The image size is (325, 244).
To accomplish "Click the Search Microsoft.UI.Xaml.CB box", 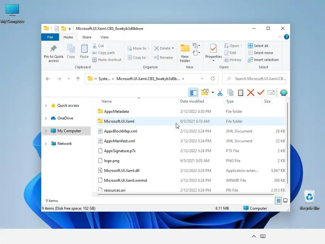I will pyautogui.click(x=254, y=79).
